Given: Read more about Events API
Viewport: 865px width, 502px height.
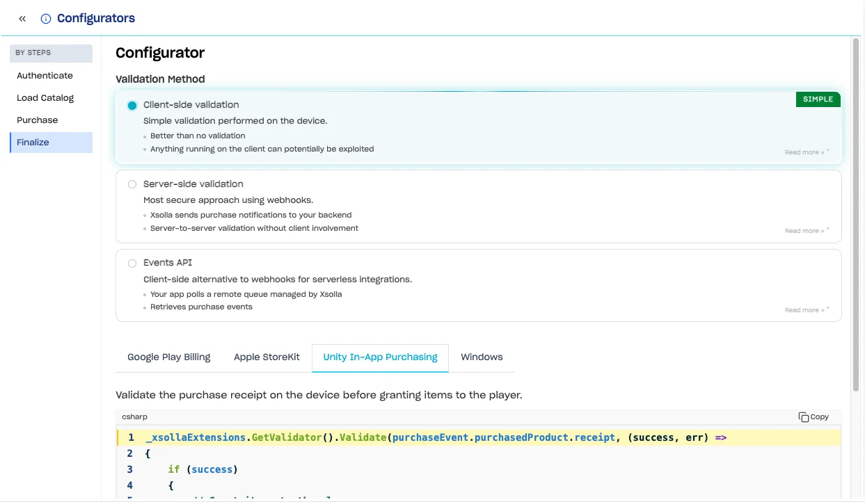Looking at the screenshot, I should 807,310.
